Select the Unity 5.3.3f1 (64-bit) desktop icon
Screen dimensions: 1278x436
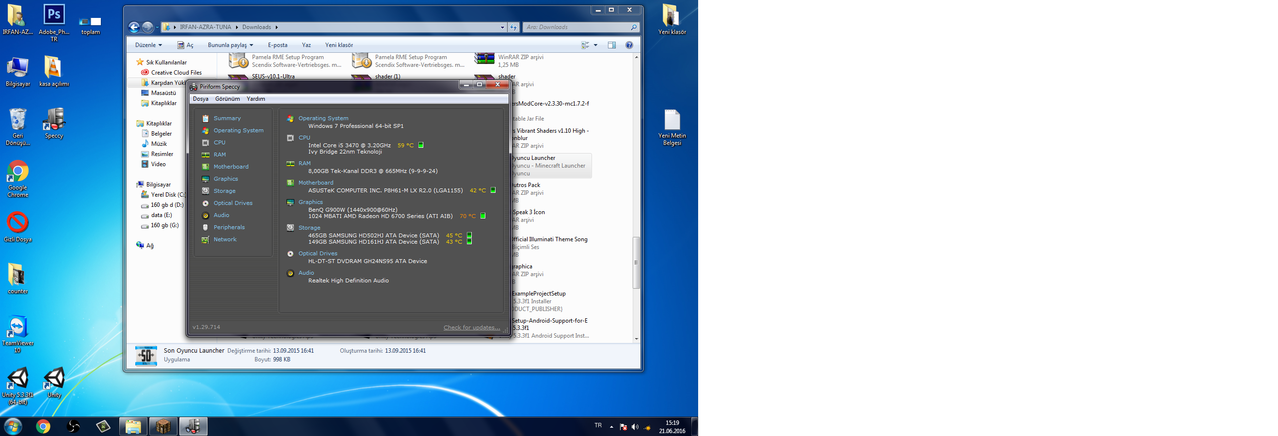click(18, 386)
